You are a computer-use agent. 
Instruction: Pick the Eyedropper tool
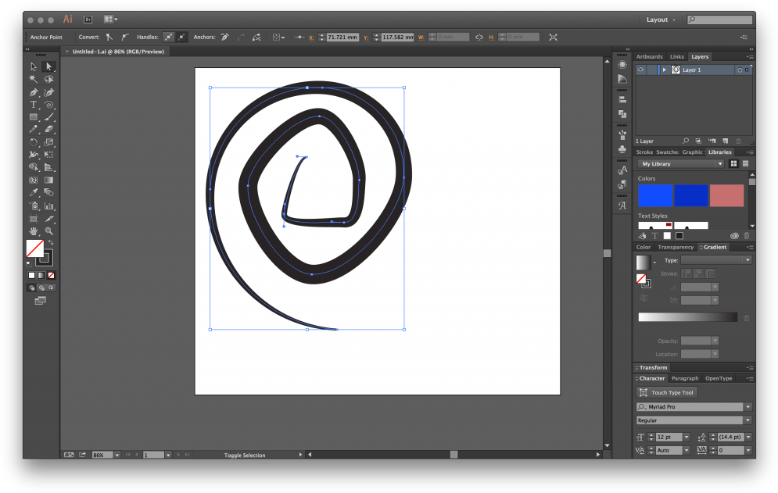34,193
